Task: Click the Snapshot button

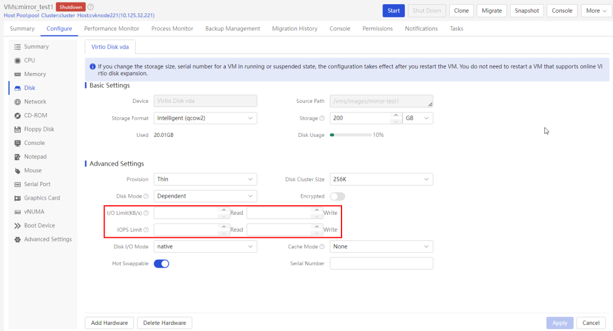Action: click(527, 10)
